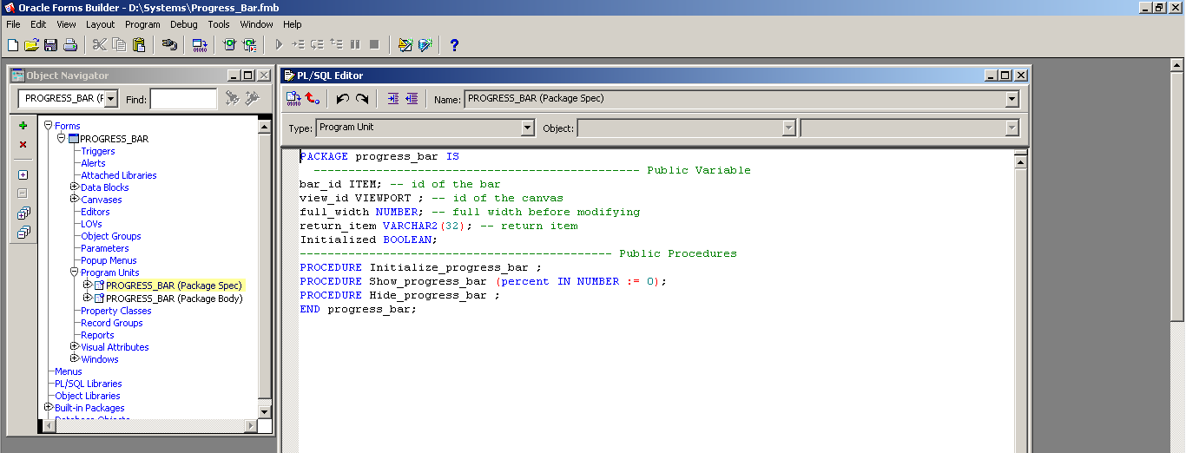This screenshot has width=1186, height=453.
Task: Expand the Windows tree node
Action: (74, 358)
